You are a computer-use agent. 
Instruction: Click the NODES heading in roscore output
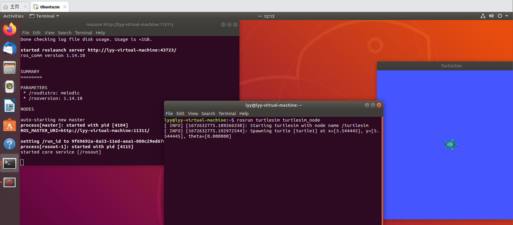point(27,109)
